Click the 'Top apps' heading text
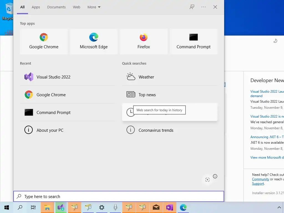Viewport: 284px width, 213px height. (x=27, y=24)
